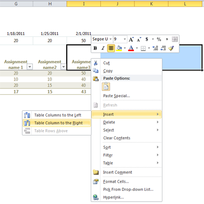Image resolution: width=204 pixels, height=204 pixels.
Task: Click Increase Decimal icon
Action: [155, 48]
